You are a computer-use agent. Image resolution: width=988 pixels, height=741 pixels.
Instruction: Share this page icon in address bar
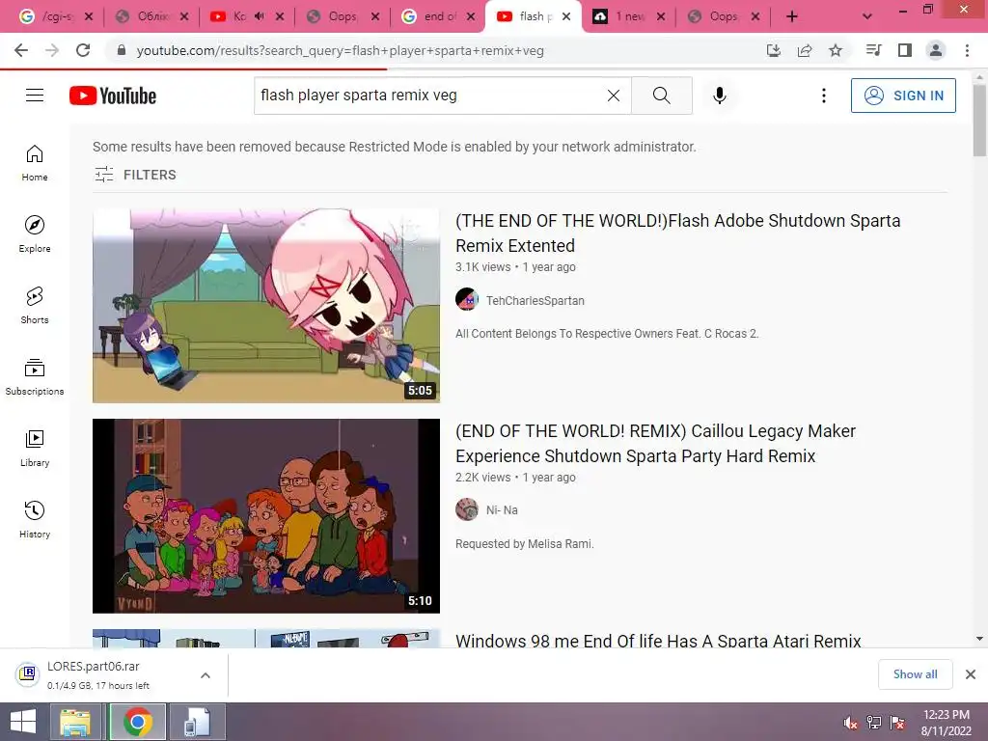pyautogui.click(x=804, y=50)
